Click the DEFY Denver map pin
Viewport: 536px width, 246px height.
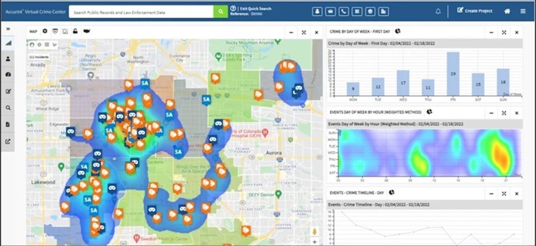pyautogui.click(x=278, y=194)
